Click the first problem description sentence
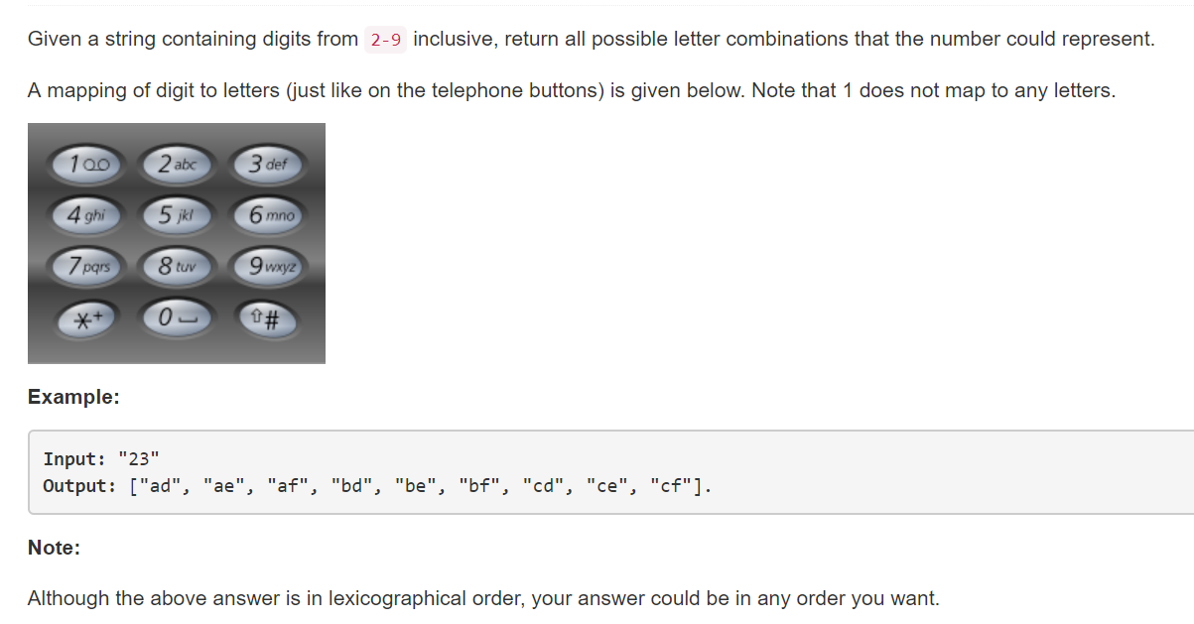 (x=592, y=40)
